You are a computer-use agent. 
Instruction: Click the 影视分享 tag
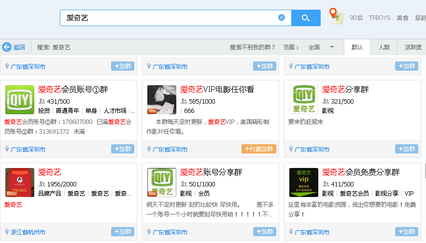pos(386,194)
